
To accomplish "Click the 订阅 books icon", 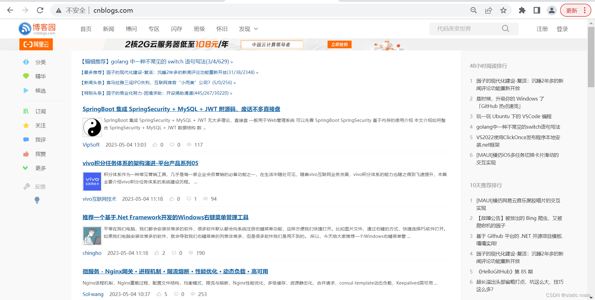I will pyautogui.click(x=26, y=111).
